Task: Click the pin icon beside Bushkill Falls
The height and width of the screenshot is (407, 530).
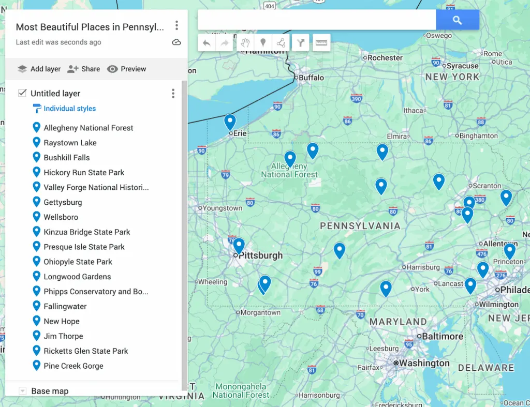Action: [x=37, y=157]
